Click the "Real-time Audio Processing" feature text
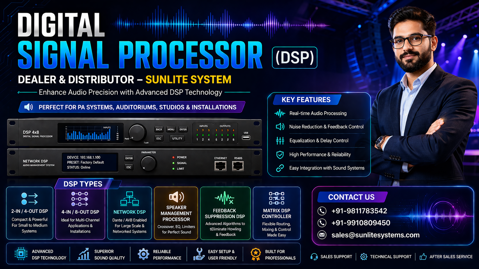The height and width of the screenshot is (269, 479). (x=318, y=113)
